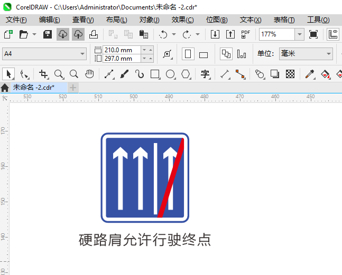Click the full-screen preview icon
342x275 pixels.
point(313,34)
